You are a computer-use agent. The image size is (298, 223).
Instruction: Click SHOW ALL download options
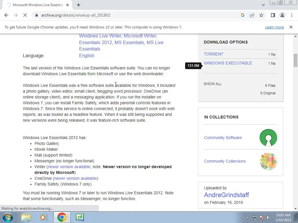pyautogui.click(x=212, y=84)
